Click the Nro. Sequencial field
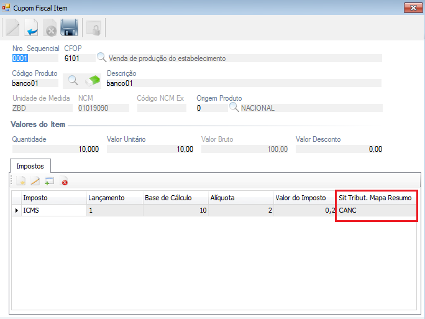This screenshot has height=319, width=425. pos(35,58)
